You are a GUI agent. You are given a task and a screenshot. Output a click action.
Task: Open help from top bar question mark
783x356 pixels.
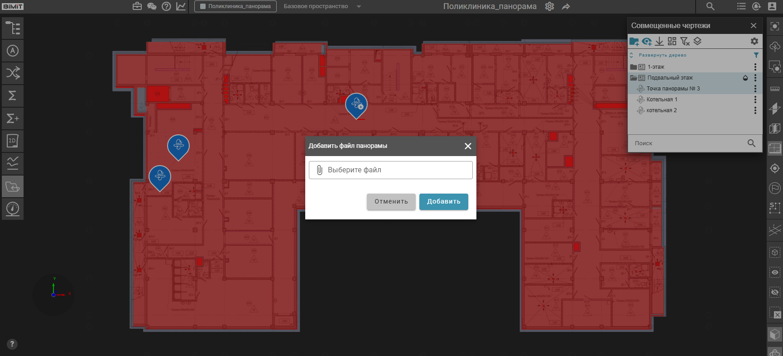[x=166, y=6]
